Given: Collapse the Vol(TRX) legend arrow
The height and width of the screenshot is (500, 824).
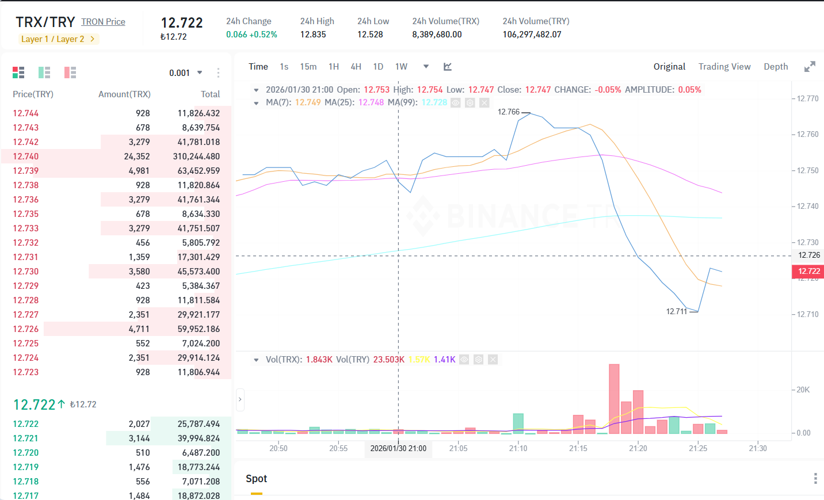Looking at the screenshot, I should 256,360.
